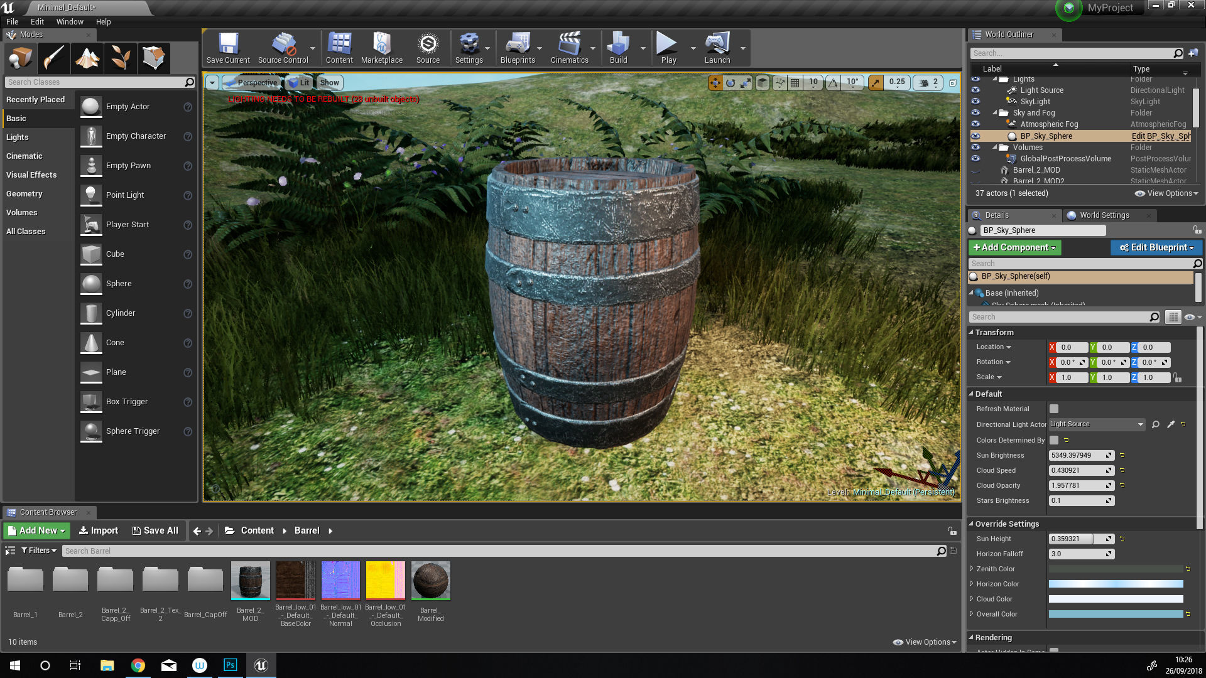
Task: Open File Explorer from the taskbar
Action: [107, 665]
